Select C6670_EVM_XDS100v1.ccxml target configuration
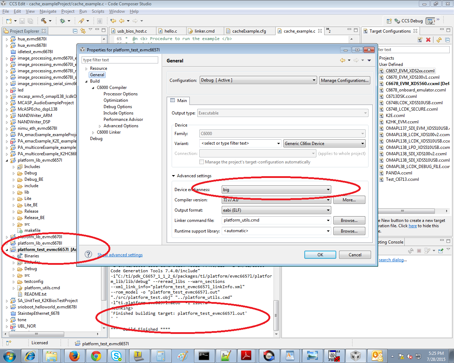Screen dimensions: 454x363 pyautogui.click(x=413, y=77)
